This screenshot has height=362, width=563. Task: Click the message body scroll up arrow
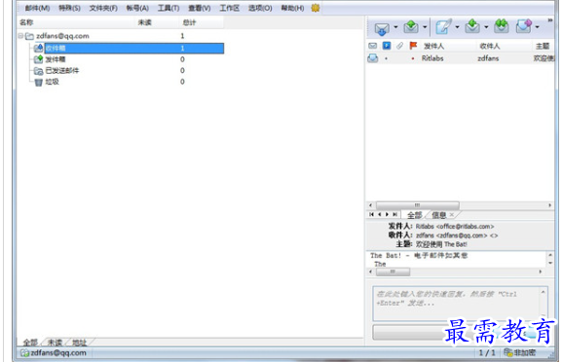tap(550, 255)
